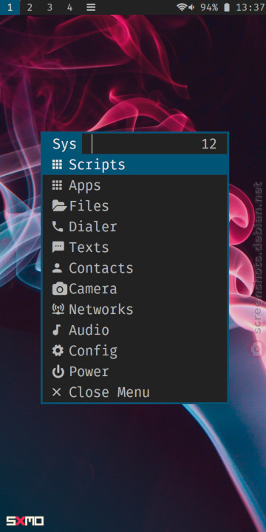Viewport: 266px width, 532px height.
Task: Open the Texts entry
Action: click(x=134, y=248)
